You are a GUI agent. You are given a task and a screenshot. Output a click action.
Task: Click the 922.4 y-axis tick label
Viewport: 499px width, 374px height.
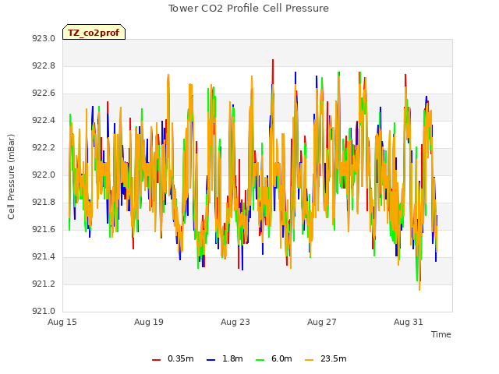click(44, 120)
